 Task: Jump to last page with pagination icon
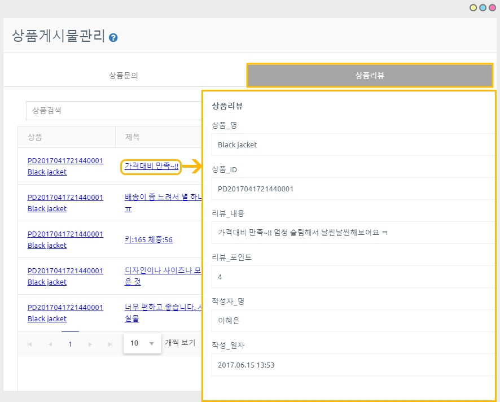(x=110, y=344)
